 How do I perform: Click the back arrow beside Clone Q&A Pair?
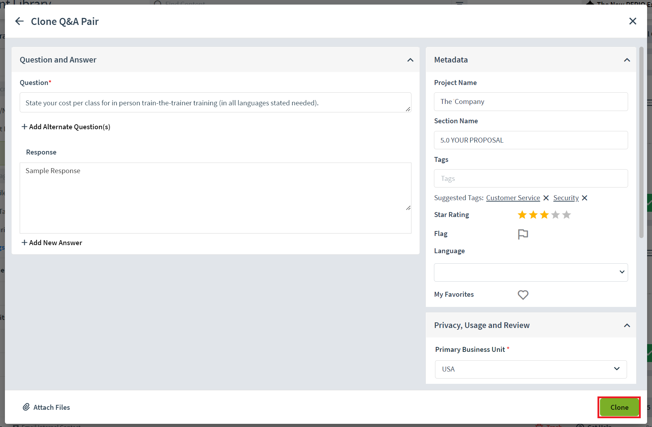[19, 21]
